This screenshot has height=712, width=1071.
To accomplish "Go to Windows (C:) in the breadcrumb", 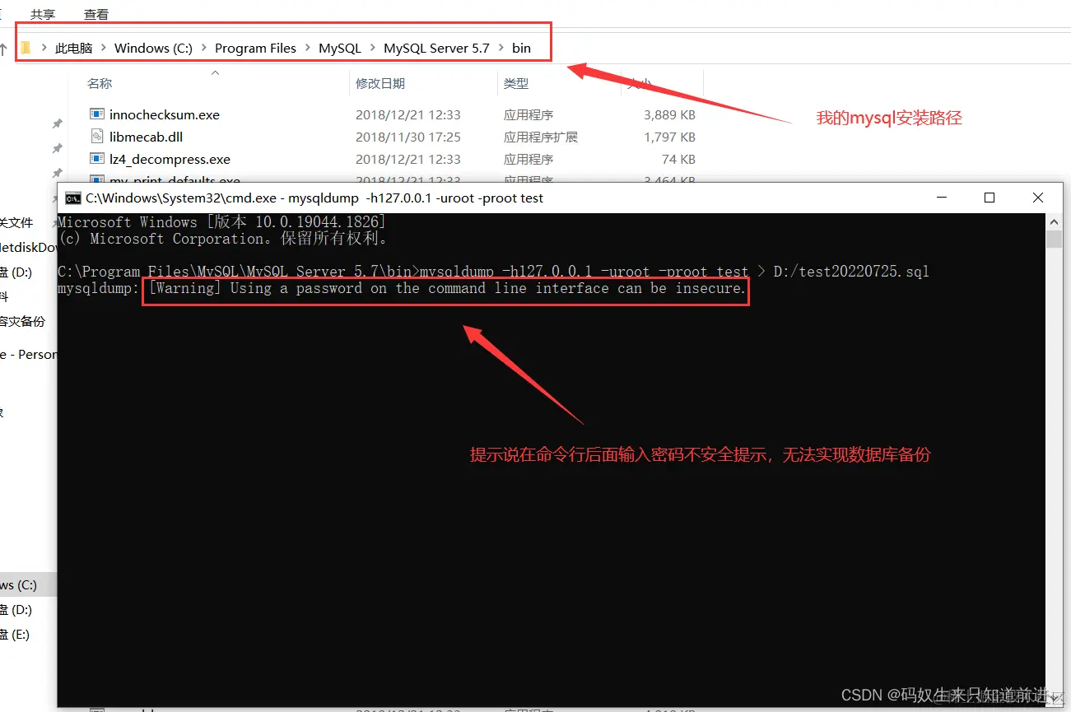I will coord(153,49).
